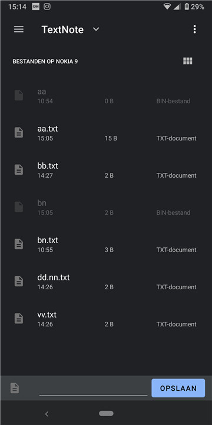Tap the disabled bn BIN file icon

click(19, 207)
